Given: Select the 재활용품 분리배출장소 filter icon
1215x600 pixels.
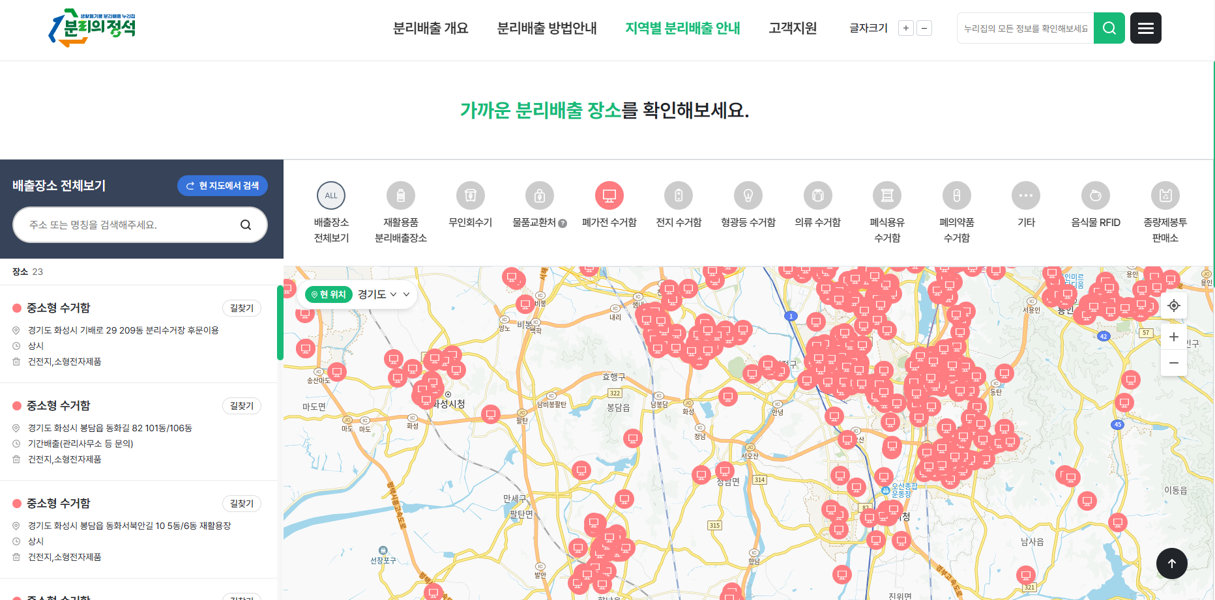Looking at the screenshot, I should [x=401, y=195].
